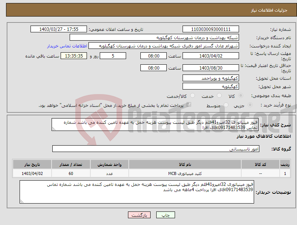Image resolution: width=297 pixels, height=225 pixels.
Task: Click the announcement date field 1403/03/27 - 17:55
Action: coord(59,29)
